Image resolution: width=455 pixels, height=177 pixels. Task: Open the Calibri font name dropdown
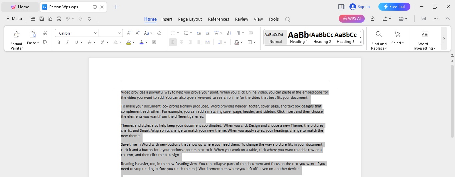tap(96, 33)
